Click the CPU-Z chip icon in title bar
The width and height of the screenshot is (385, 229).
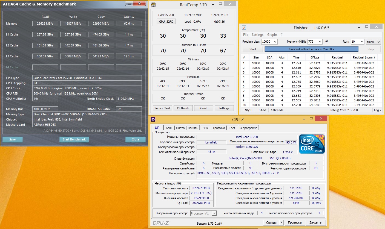point(153,119)
